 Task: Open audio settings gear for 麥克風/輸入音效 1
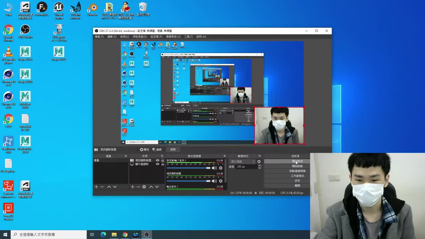click(220, 168)
